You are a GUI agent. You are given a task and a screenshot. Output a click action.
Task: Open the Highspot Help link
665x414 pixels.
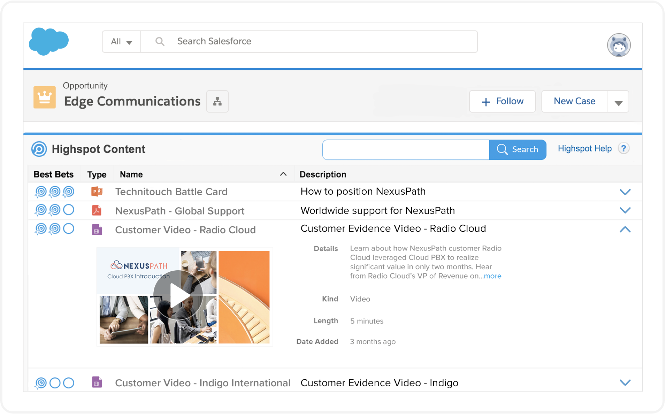pyautogui.click(x=585, y=148)
